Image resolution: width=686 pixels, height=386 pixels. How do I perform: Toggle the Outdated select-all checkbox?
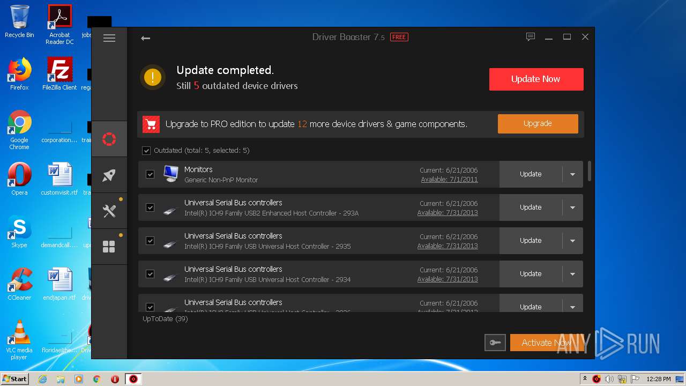click(146, 151)
